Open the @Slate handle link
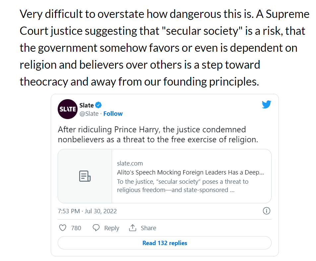The image size is (316, 261). pyautogui.click(x=89, y=114)
